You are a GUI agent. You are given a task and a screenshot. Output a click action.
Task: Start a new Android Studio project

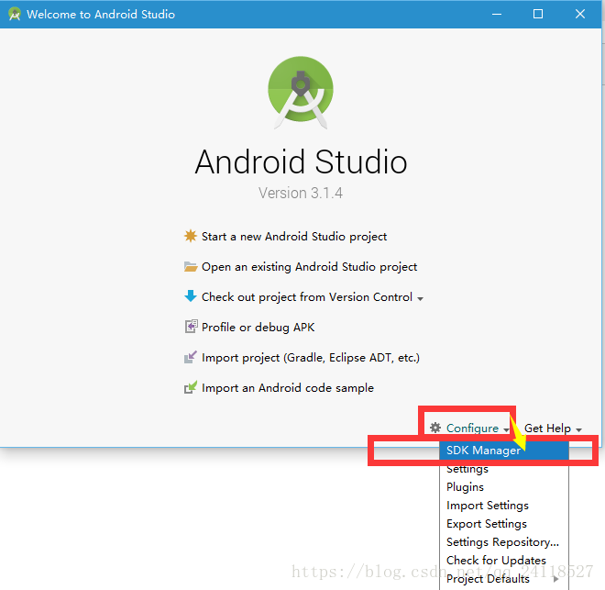pyautogui.click(x=294, y=237)
